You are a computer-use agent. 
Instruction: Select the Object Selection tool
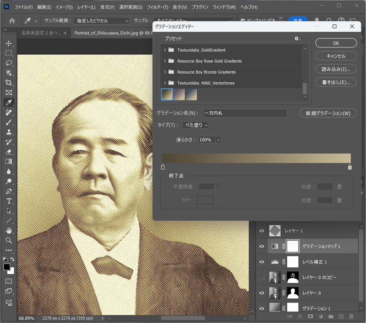(9, 73)
